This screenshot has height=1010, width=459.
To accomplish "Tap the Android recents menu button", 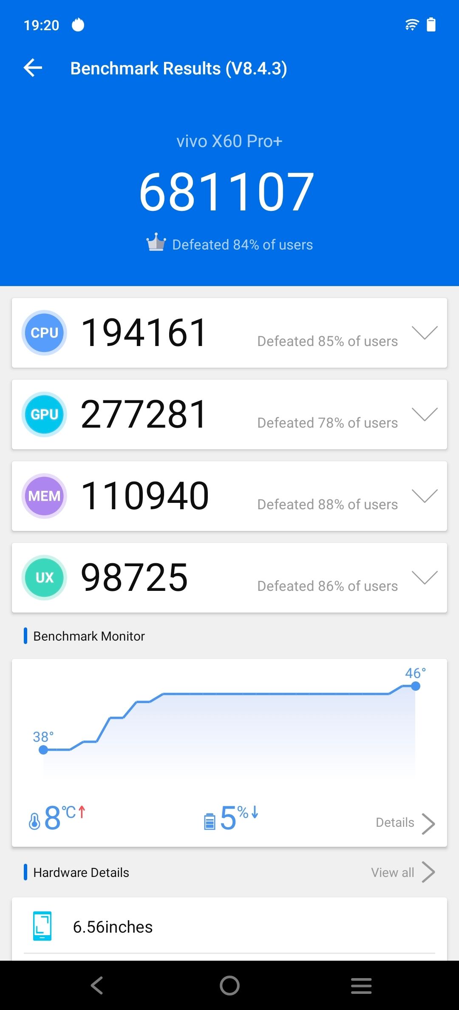I will [x=361, y=985].
